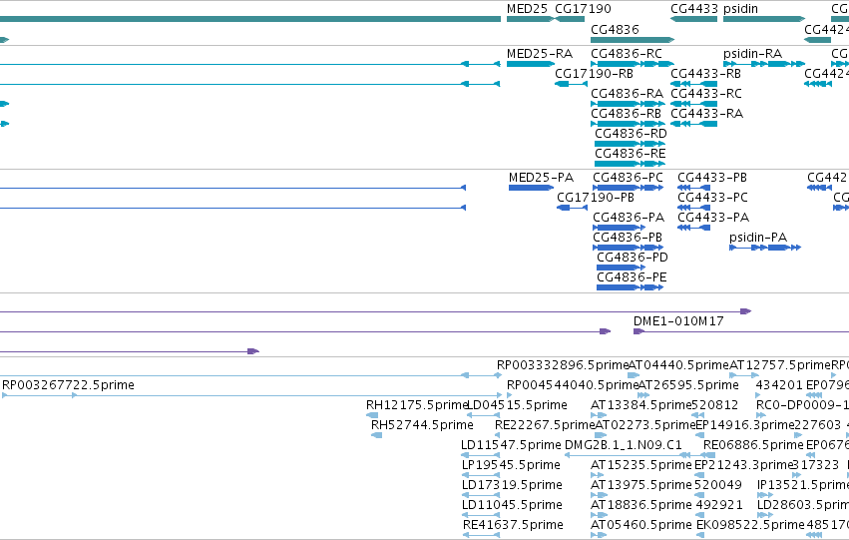Select EST EP14916.3prime
The height and width of the screenshot is (540, 849).
[x=744, y=426]
